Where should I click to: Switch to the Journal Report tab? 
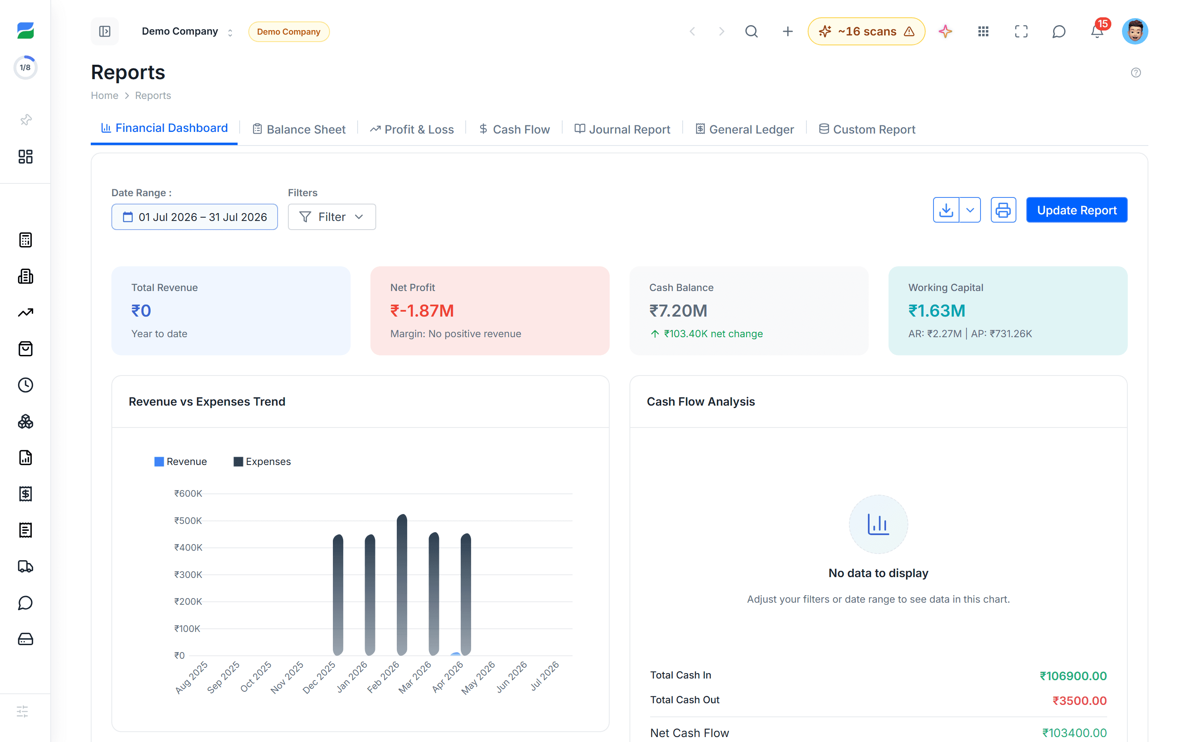click(622, 129)
